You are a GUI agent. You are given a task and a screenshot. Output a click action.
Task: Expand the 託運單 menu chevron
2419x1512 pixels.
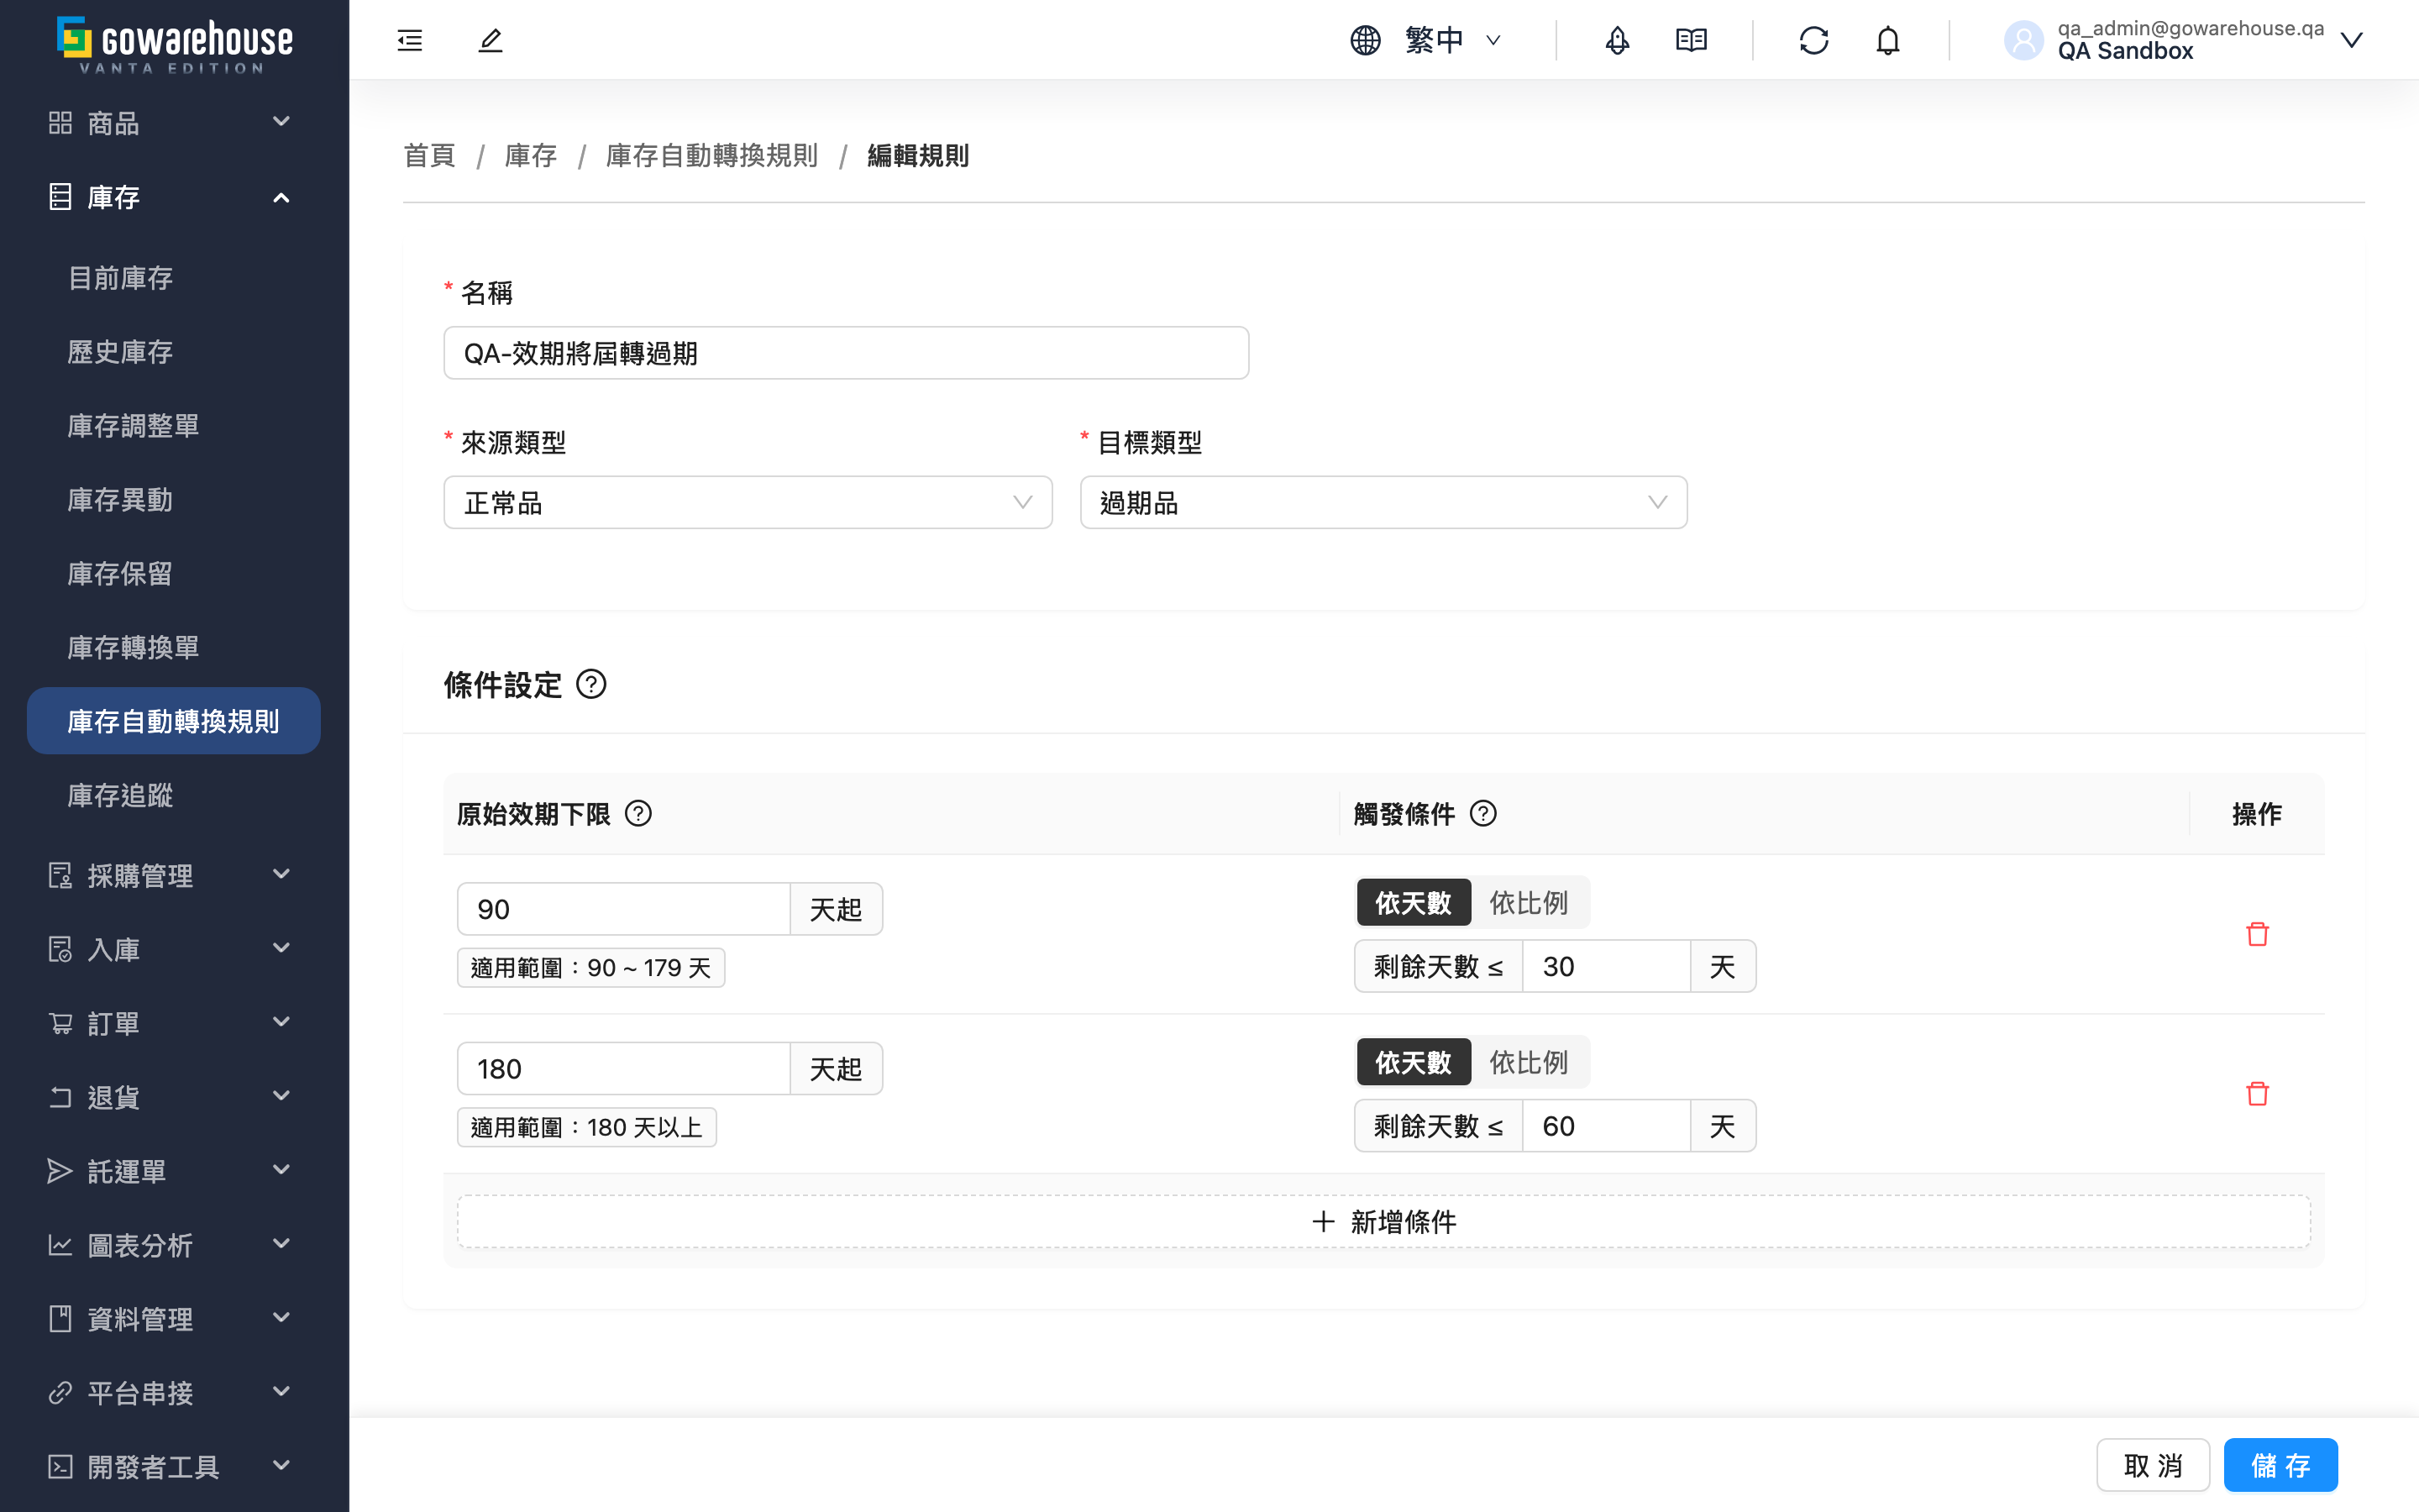[x=282, y=1170]
